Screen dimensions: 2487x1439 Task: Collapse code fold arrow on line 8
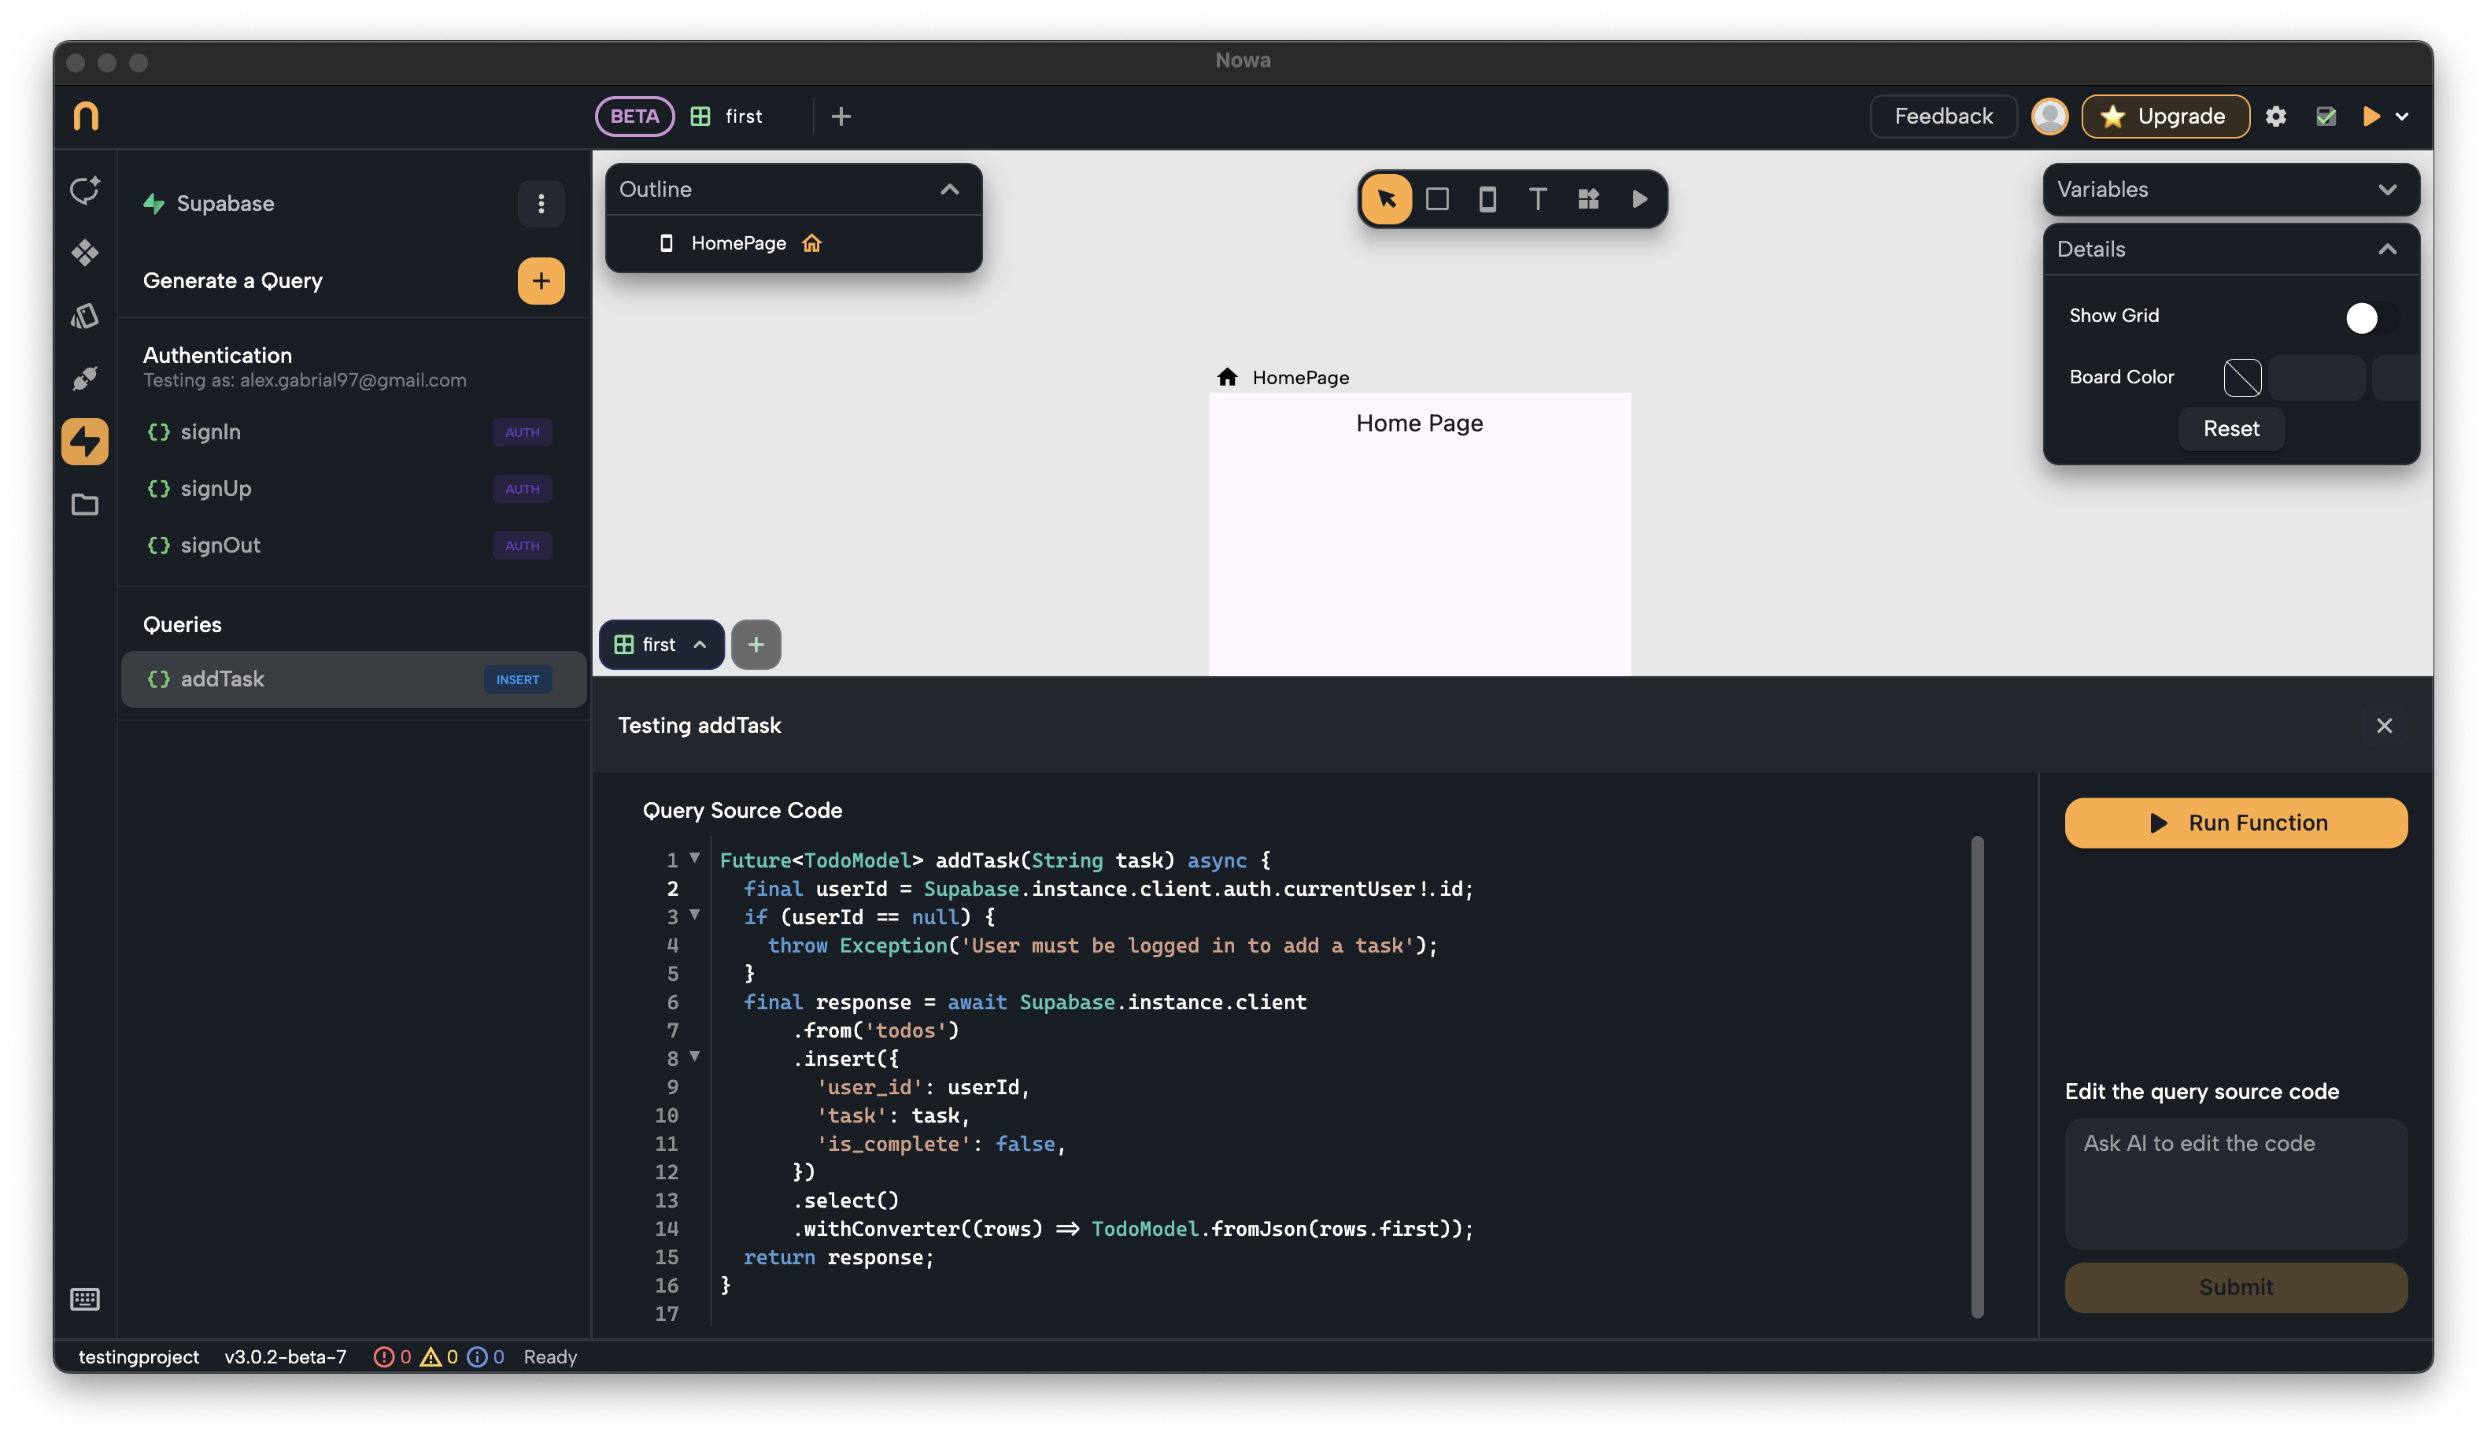pos(695,1056)
